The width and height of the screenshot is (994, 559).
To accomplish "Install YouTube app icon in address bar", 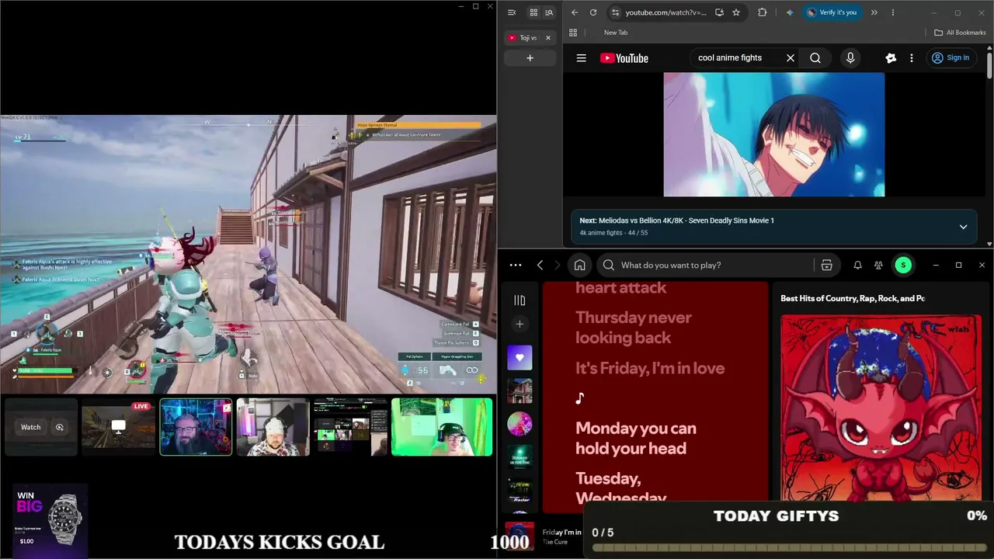I will (x=719, y=12).
